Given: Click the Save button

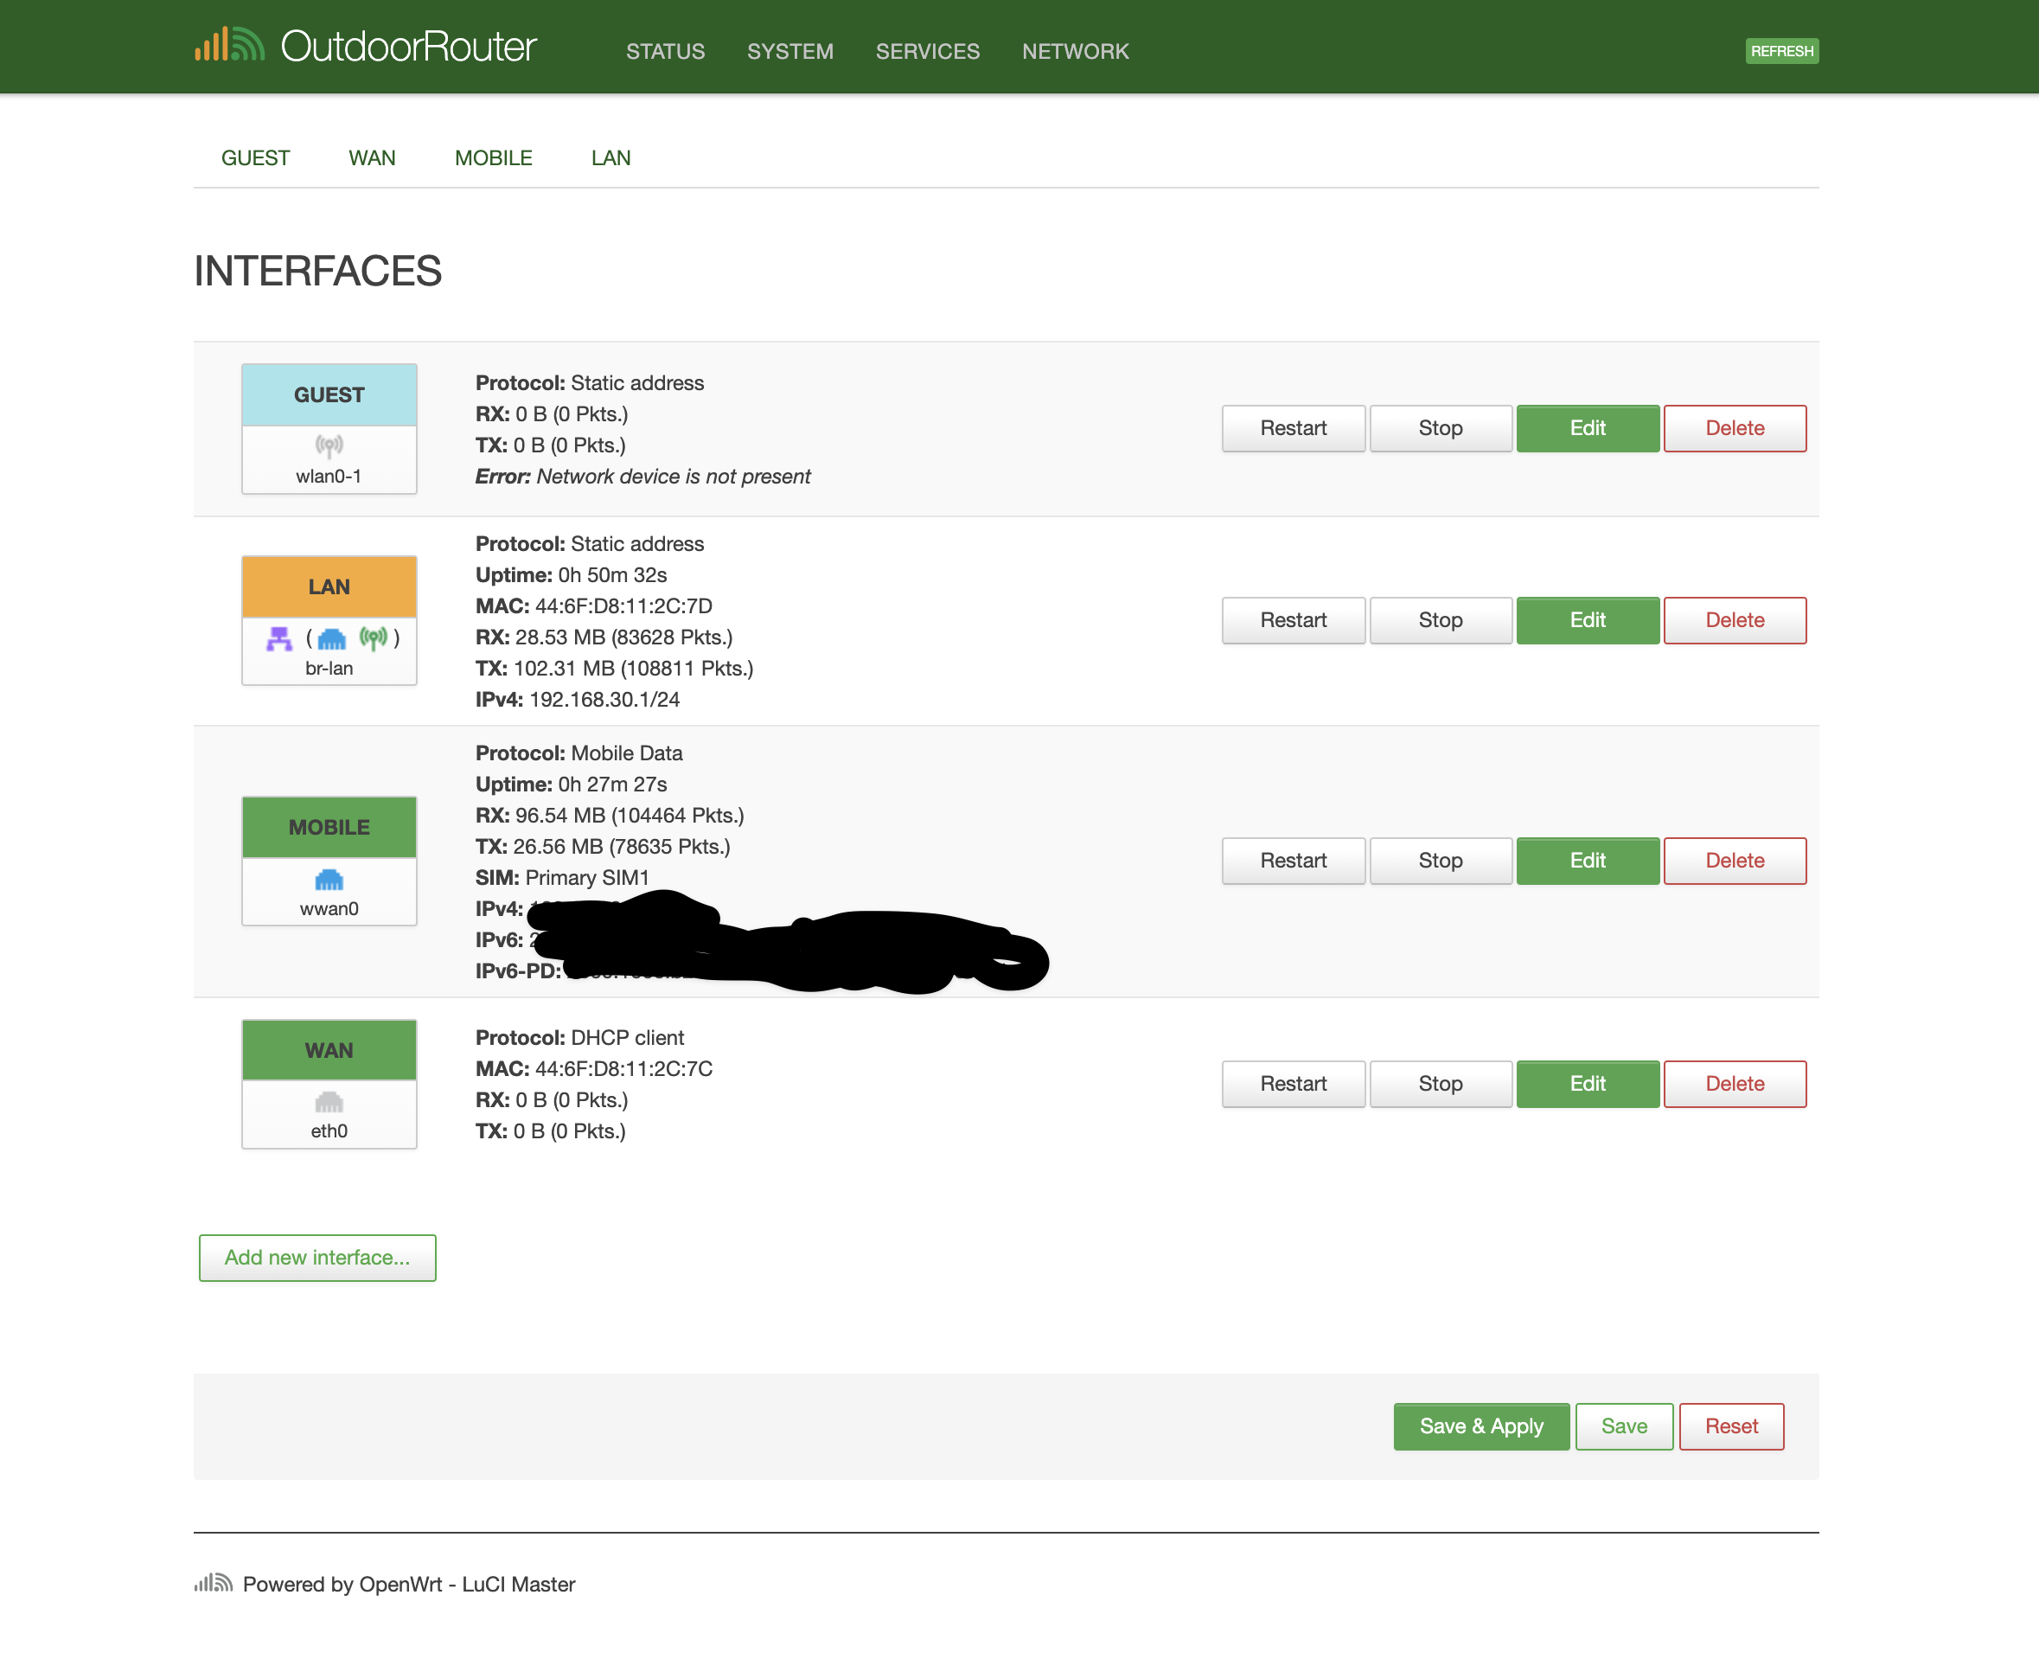Looking at the screenshot, I should click(1623, 1427).
